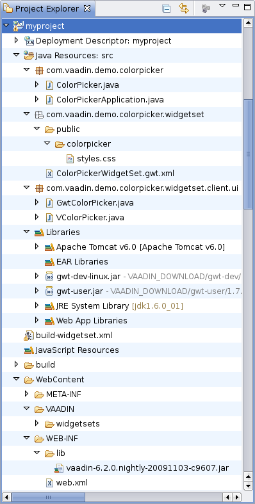The width and height of the screenshot is (255, 504).
Task: Click the Collapse All toolbar icon
Action: pos(166,9)
